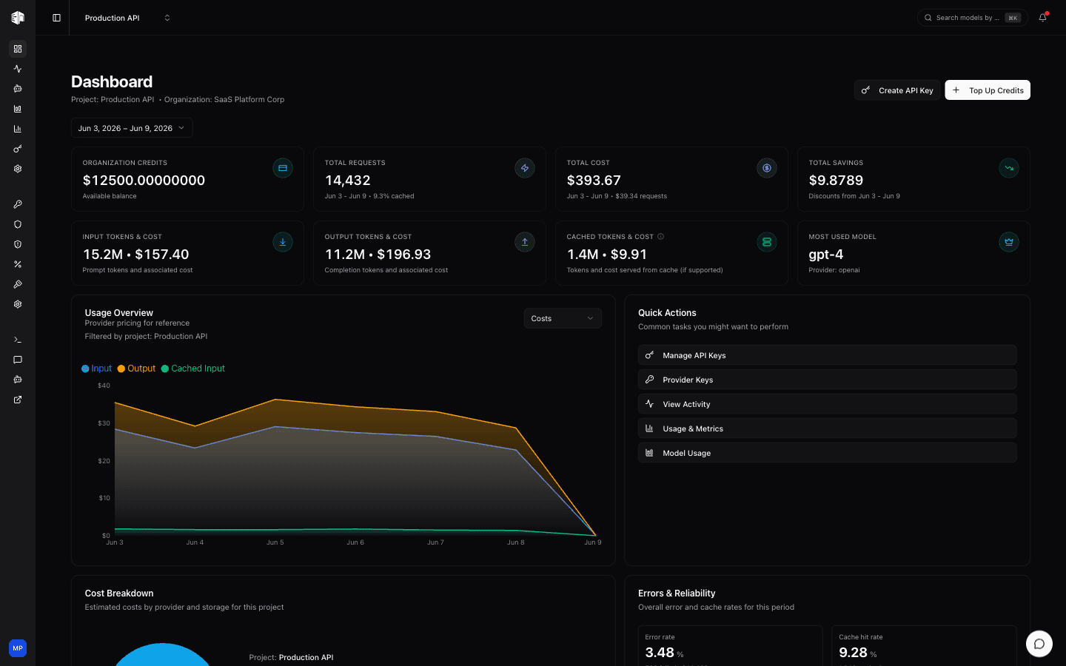Toggle the Input series legend item
The width and height of the screenshot is (1066, 666).
[97, 369]
